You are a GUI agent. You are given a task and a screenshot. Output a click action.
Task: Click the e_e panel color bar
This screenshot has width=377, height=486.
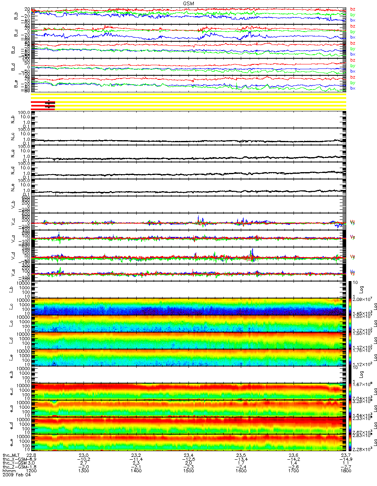coord(350,443)
